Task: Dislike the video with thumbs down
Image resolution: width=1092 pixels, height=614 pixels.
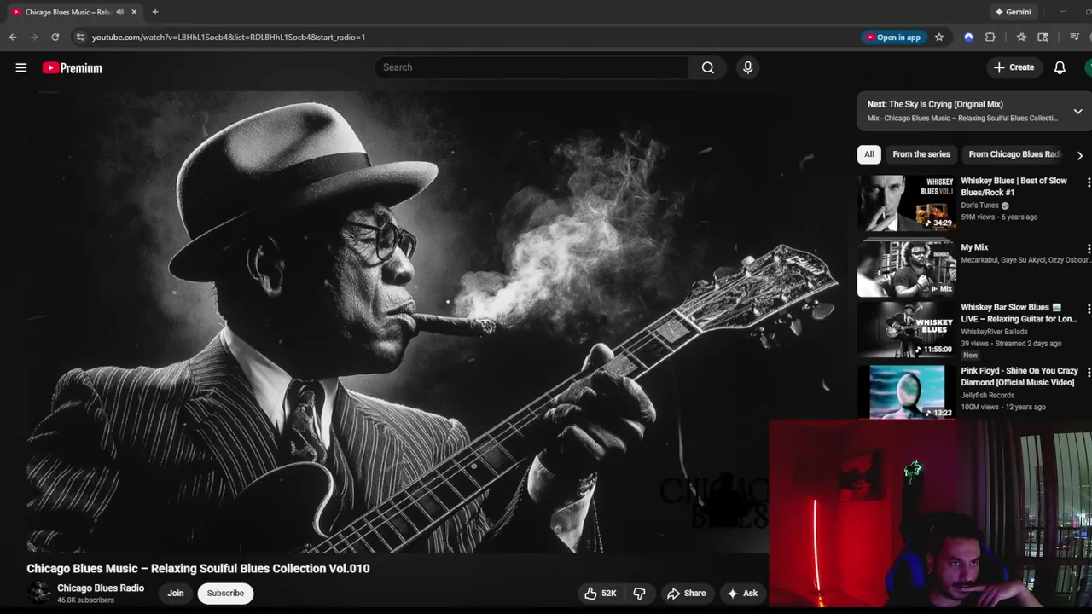Action: click(640, 593)
